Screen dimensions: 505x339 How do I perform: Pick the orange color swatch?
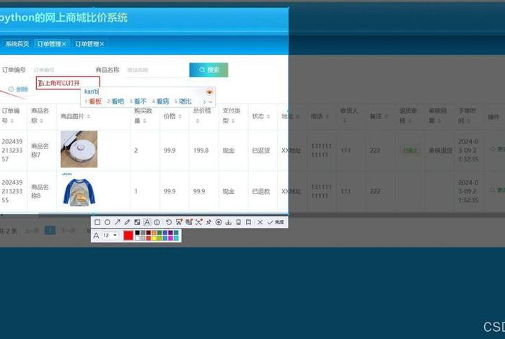154,233
